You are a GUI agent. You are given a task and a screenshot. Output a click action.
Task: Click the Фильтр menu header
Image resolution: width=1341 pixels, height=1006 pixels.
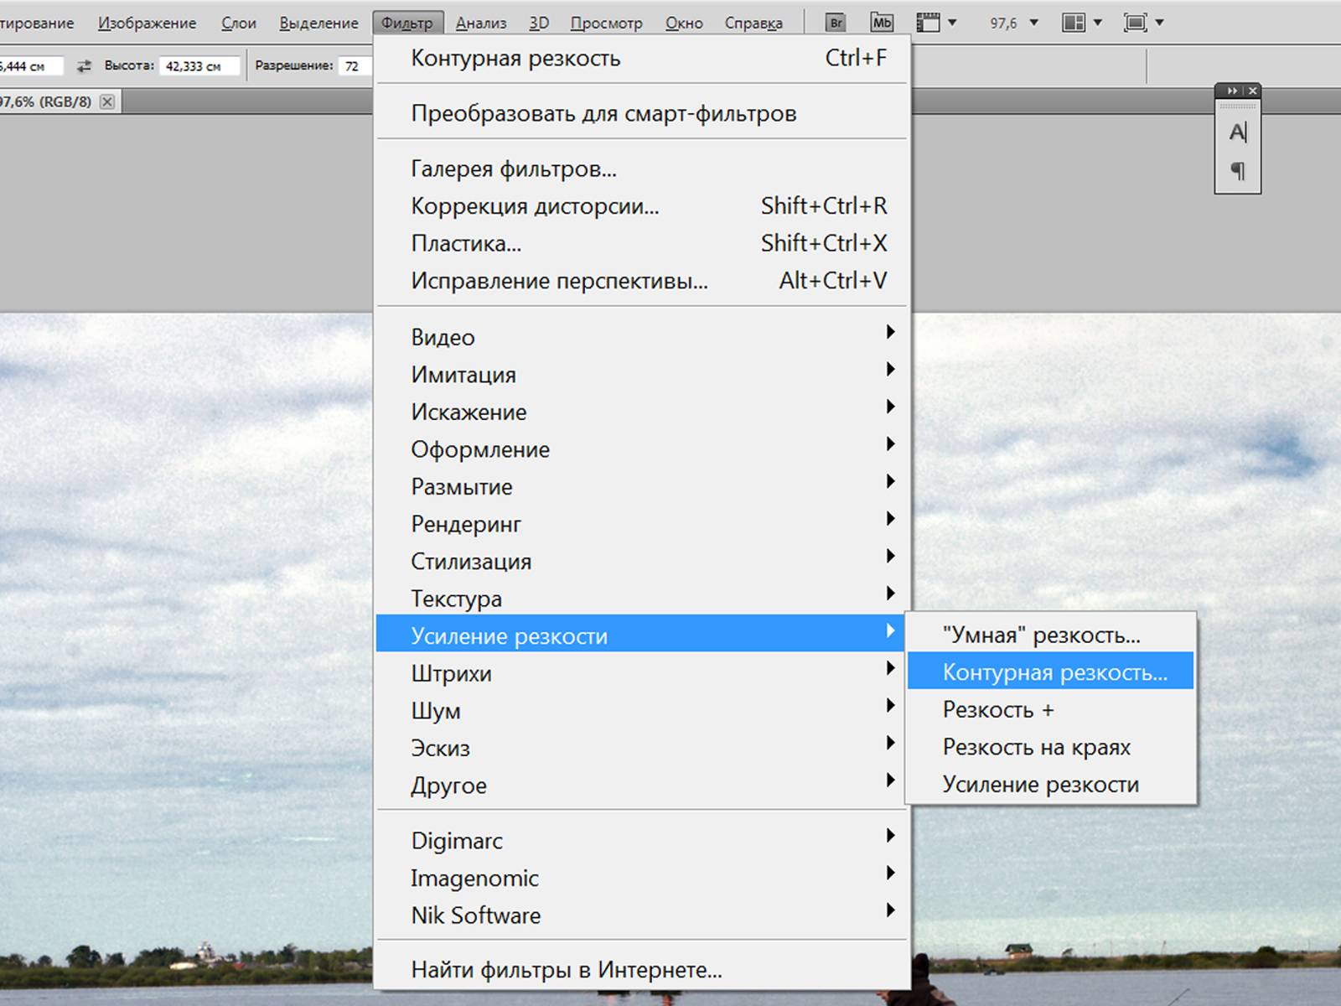[x=406, y=23]
